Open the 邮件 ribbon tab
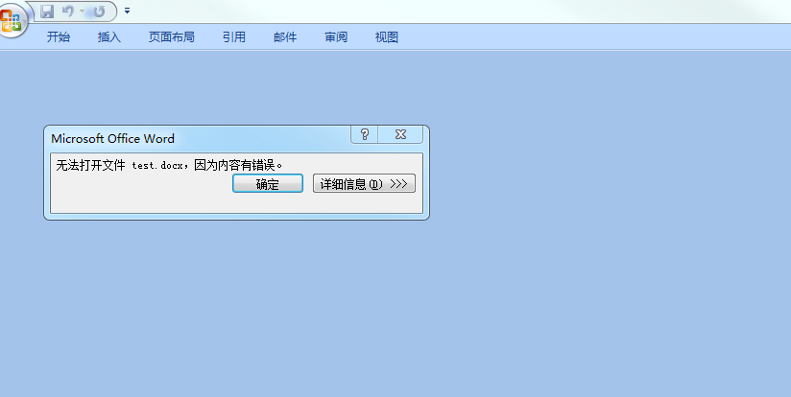This screenshot has height=397, width=791. tap(285, 36)
